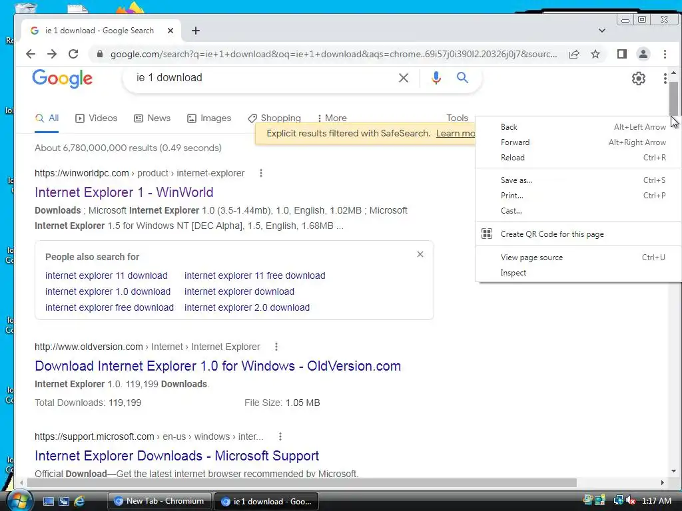Click 'internet explorer 2.0 download' suggestion
The width and height of the screenshot is (682, 511).
[x=247, y=307]
